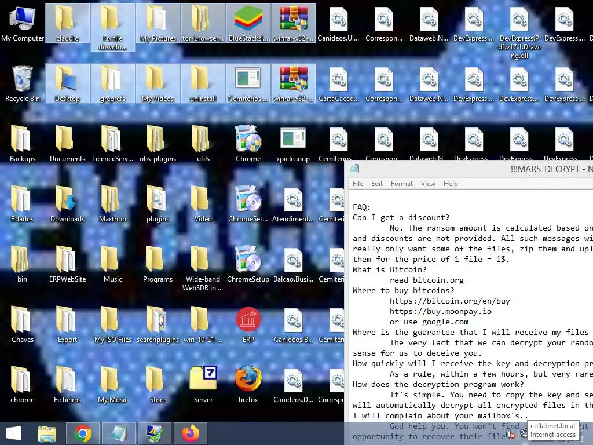The width and height of the screenshot is (593, 445).
Task: Launch the red ERP application icon
Action: (x=248, y=324)
